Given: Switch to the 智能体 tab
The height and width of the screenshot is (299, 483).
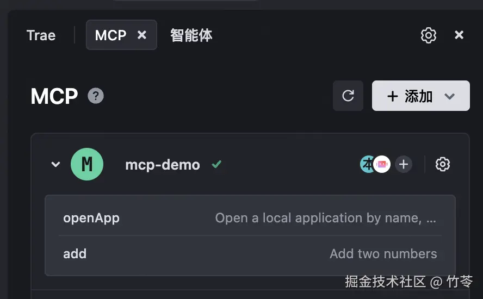Looking at the screenshot, I should (191, 35).
